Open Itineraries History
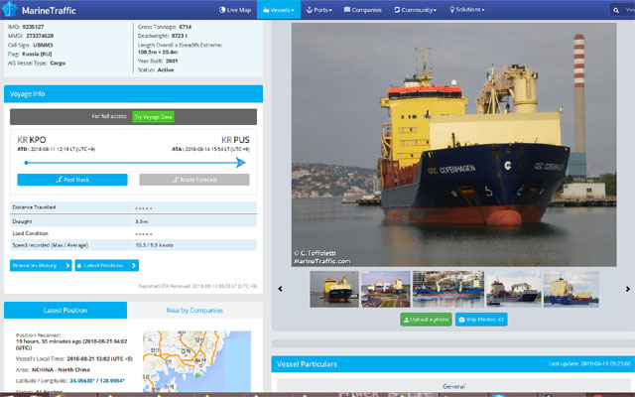Viewport: 635px width, 397px height. (41, 265)
